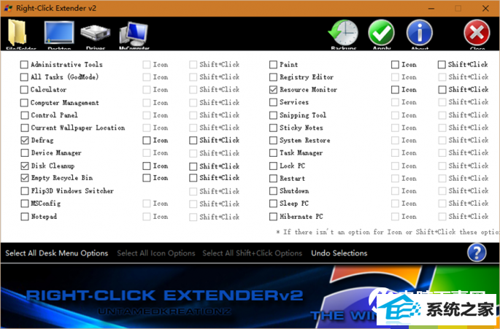Tick the Snipping Tool checkbox

click(x=273, y=115)
